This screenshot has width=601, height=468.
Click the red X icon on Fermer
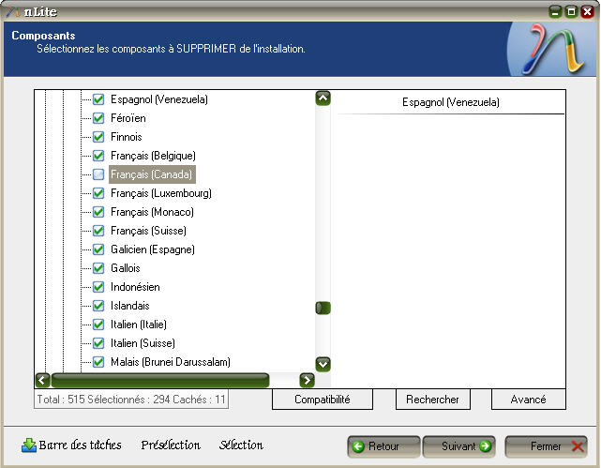578,446
